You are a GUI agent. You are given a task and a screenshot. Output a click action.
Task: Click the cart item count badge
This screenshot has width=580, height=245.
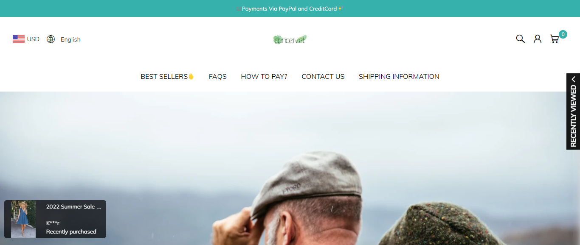[x=563, y=34]
